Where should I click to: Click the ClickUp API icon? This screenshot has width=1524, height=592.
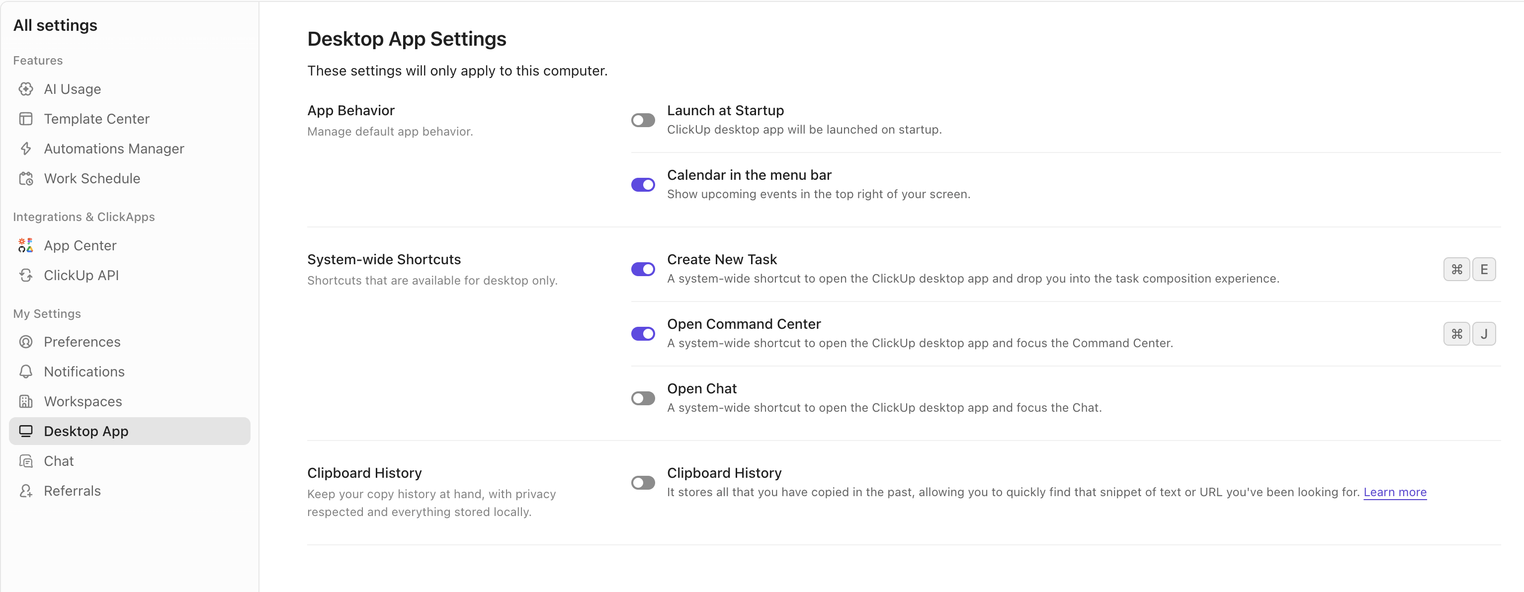click(x=26, y=275)
